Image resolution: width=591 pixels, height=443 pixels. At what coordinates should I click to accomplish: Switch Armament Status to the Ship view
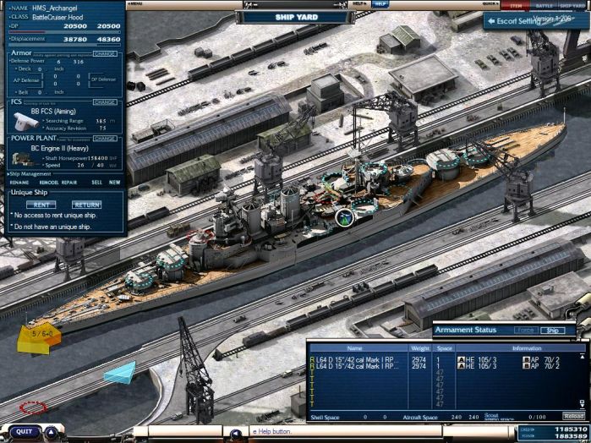tap(553, 331)
